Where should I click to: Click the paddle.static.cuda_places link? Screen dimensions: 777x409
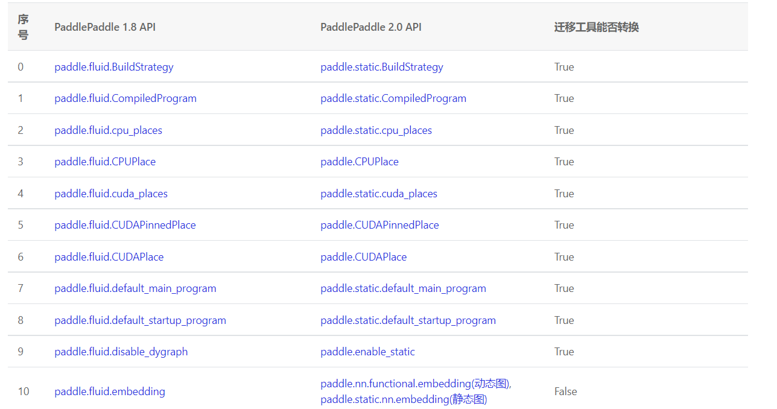[x=378, y=193]
